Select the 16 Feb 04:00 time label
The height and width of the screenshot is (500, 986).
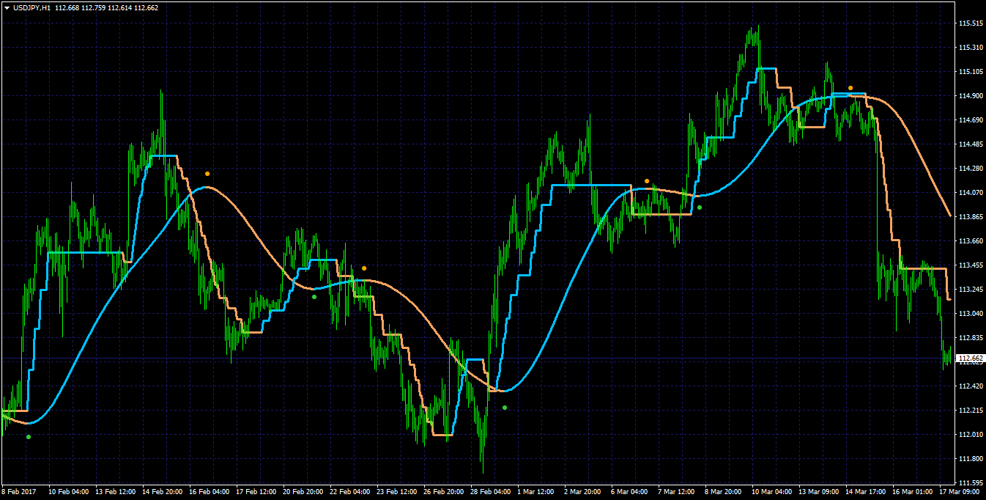pyautogui.click(x=210, y=492)
